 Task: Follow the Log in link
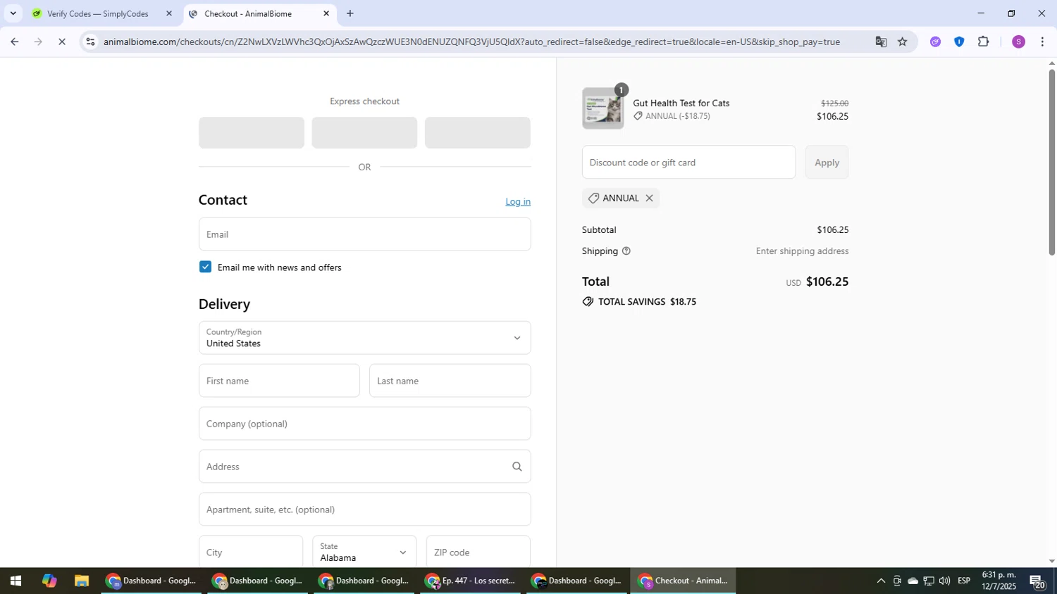point(518,202)
